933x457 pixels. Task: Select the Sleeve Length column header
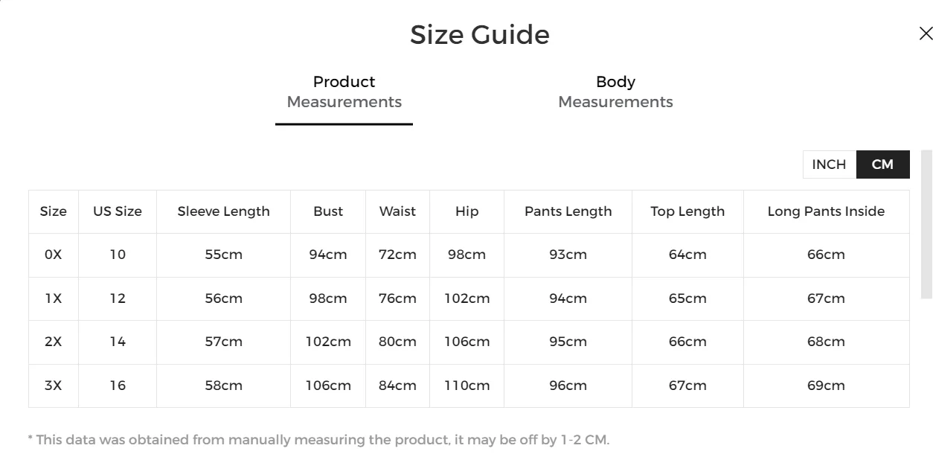click(223, 211)
